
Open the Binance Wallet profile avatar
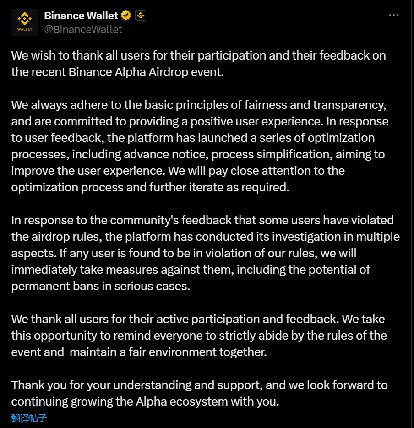pyautogui.click(x=25, y=22)
